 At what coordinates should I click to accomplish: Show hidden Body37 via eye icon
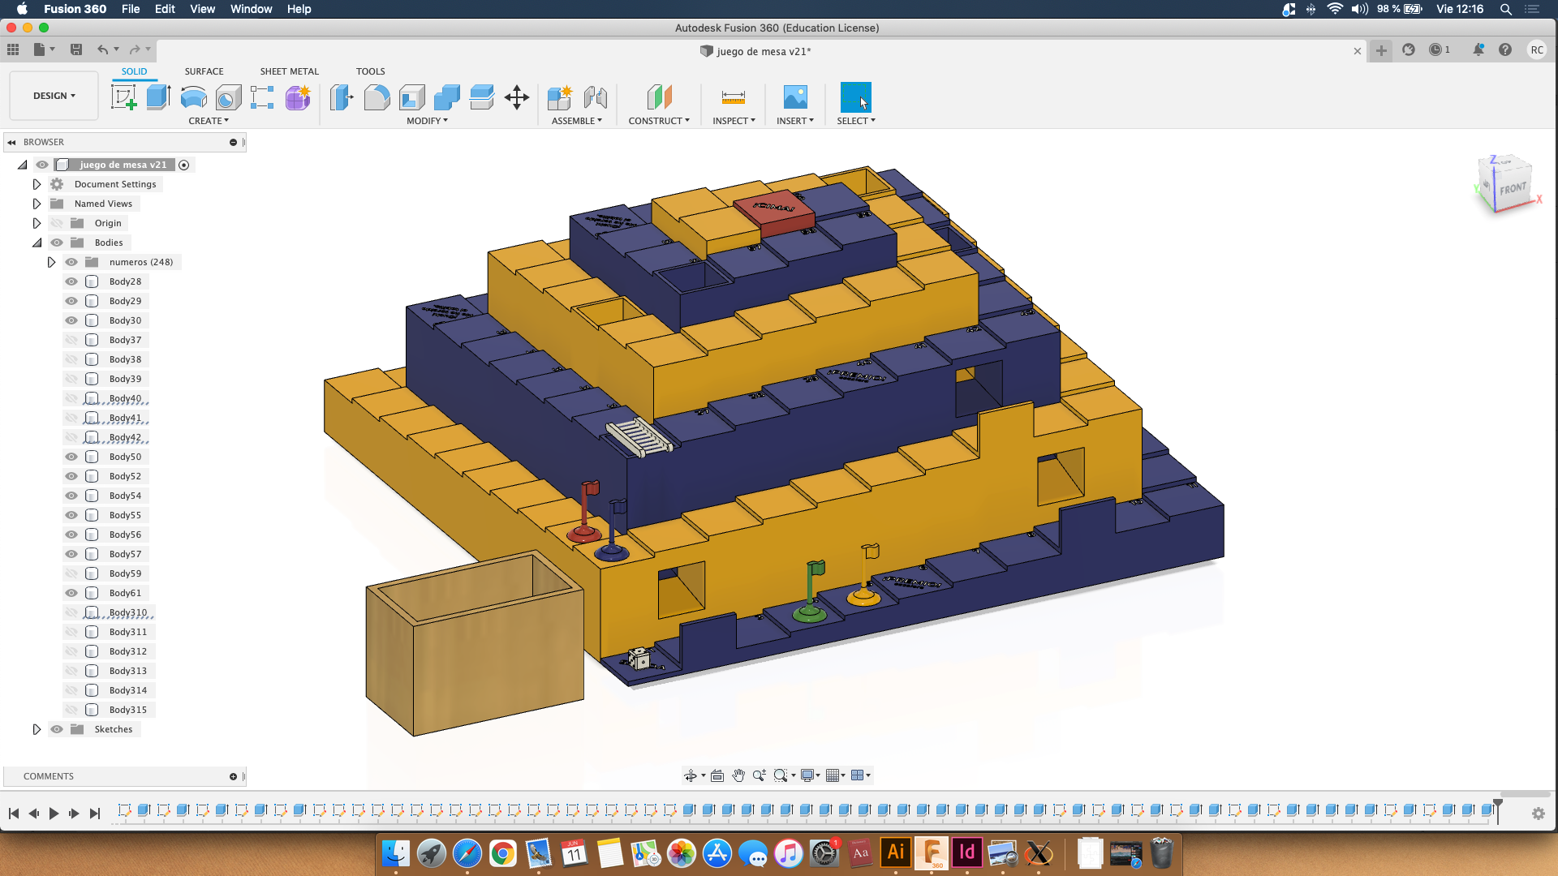[71, 340]
